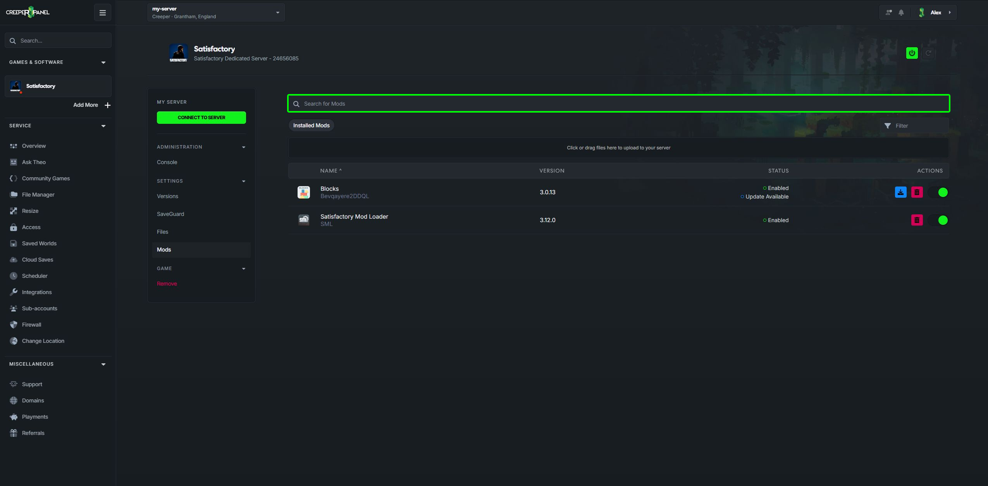This screenshot has height=486, width=988.
Task: Click the file upload drop area
Action: 618,148
